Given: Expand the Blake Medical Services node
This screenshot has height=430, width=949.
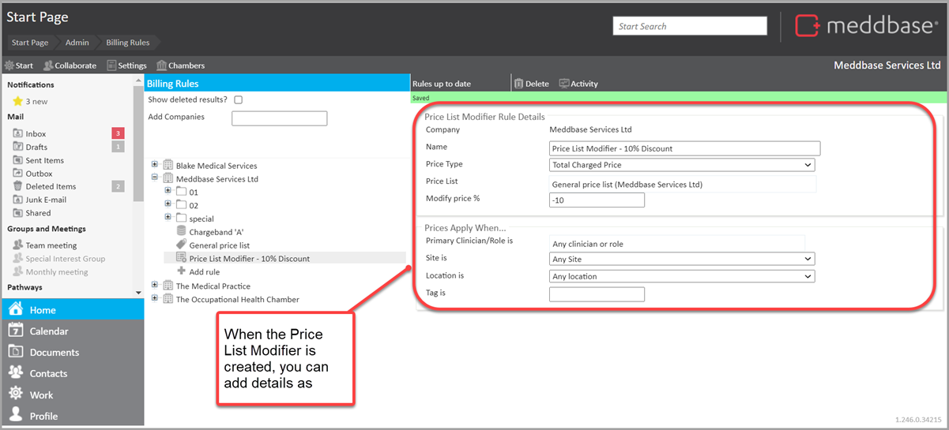Looking at the screenshot, I should pyautogui.click(x=155, y=165).
